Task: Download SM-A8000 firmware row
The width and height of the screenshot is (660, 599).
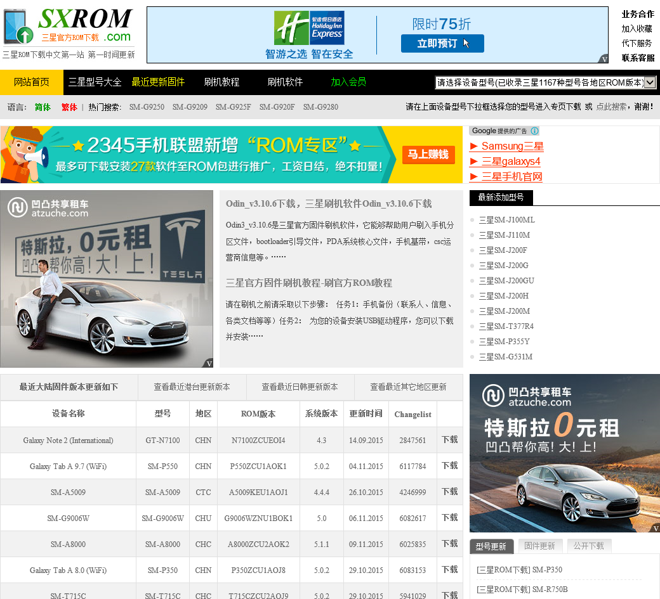Action: click(x=449, y=544)
